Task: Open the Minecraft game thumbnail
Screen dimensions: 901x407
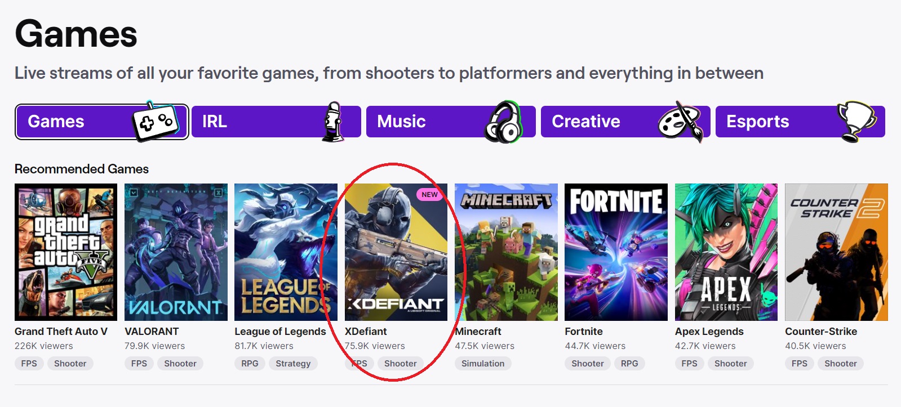Action: coord(506,252)
